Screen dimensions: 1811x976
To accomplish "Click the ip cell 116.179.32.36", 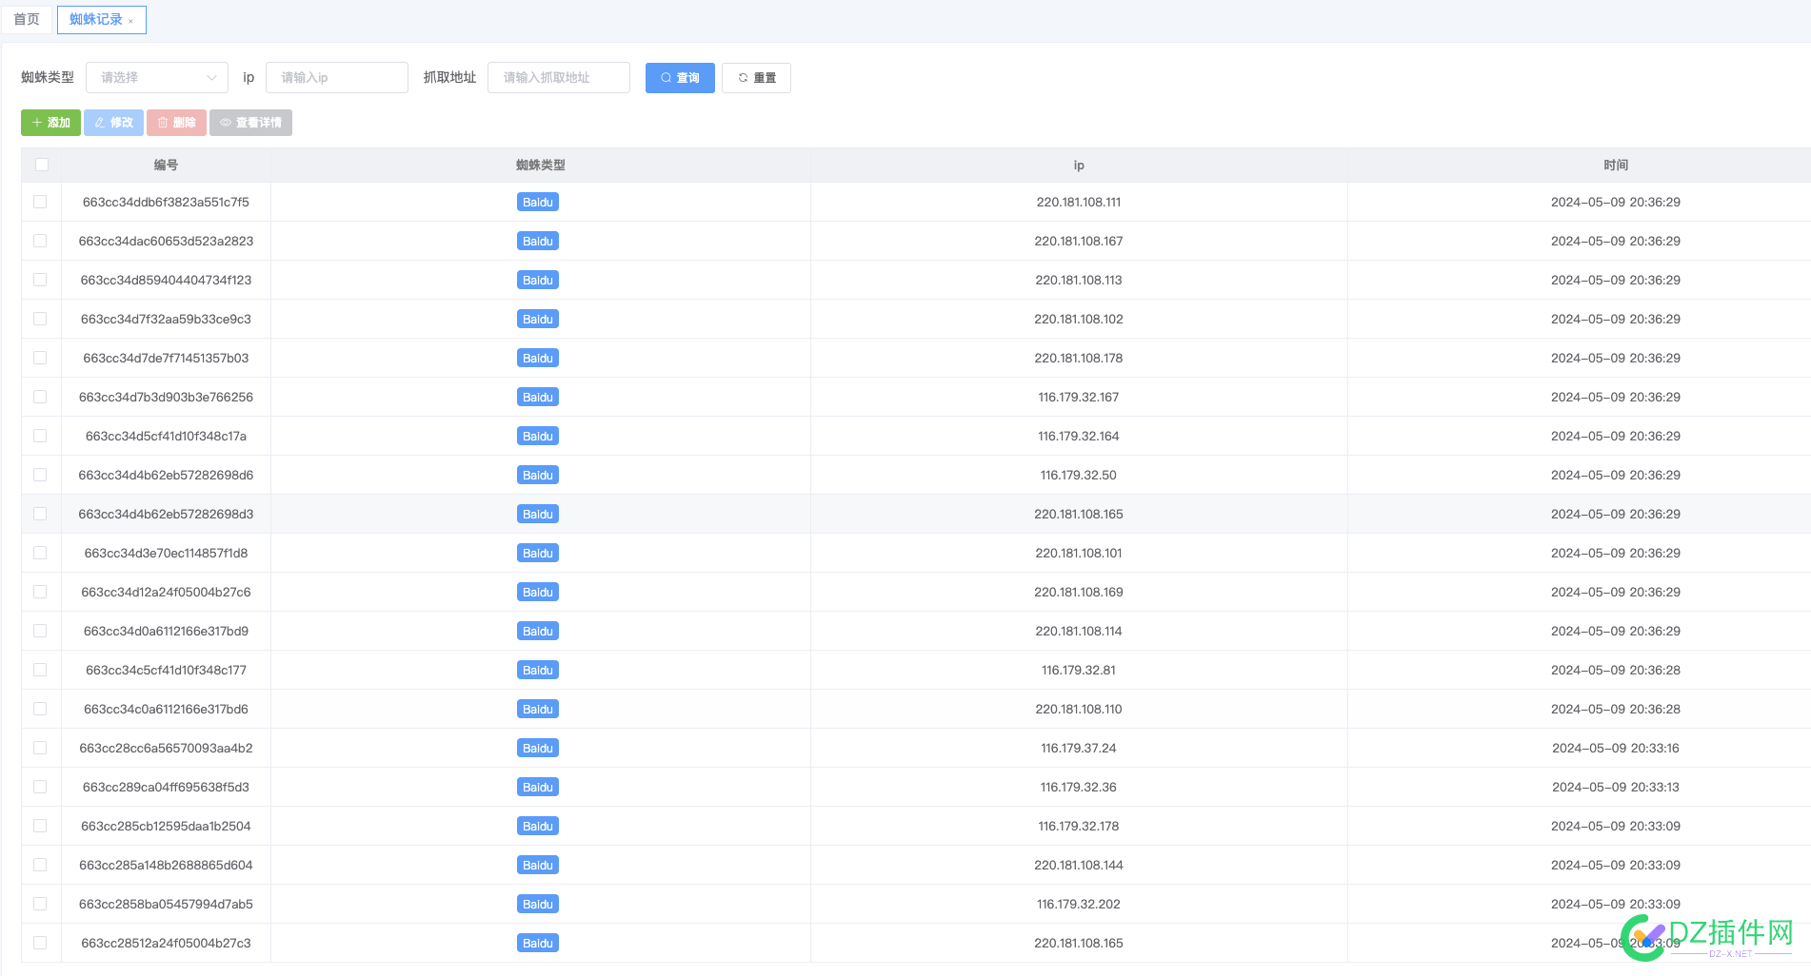I will [x=1079, y=787].
